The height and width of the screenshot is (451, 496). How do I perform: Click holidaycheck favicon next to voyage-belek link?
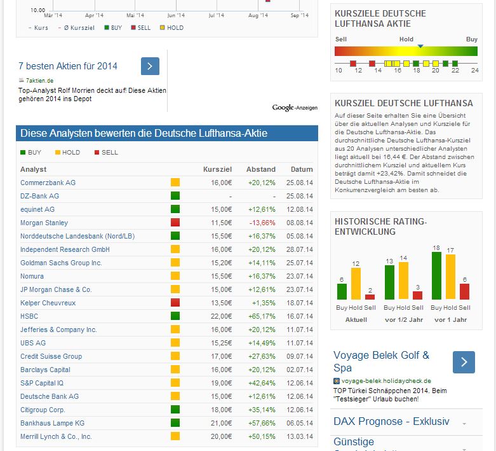[337, 380]
